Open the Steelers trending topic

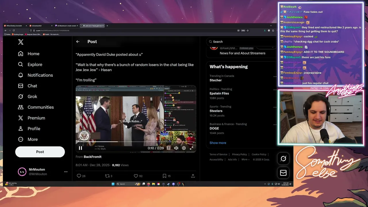216,111
